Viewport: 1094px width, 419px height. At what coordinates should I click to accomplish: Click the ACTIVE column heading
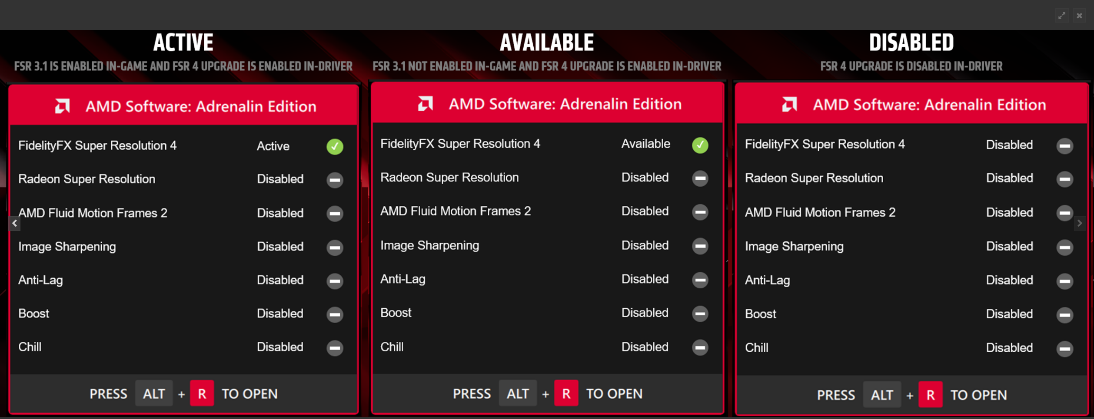tap(183, 43)
